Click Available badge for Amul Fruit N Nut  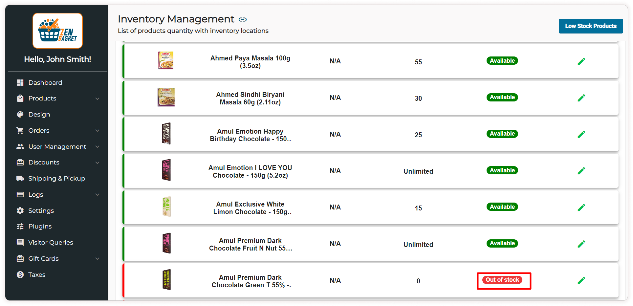502,243
